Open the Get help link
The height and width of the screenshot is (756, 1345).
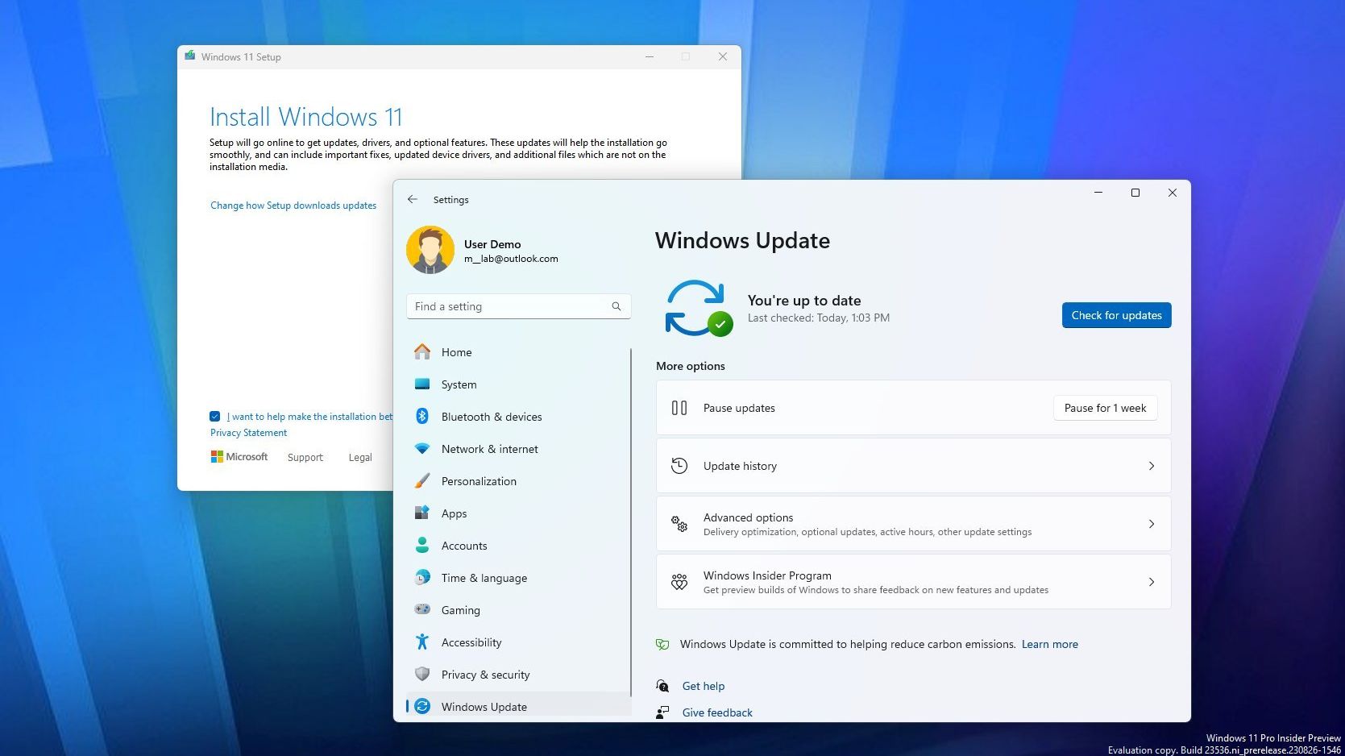[704, 686]
